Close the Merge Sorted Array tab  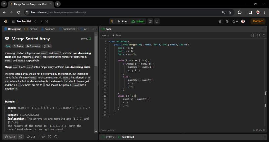click(51, 4)
